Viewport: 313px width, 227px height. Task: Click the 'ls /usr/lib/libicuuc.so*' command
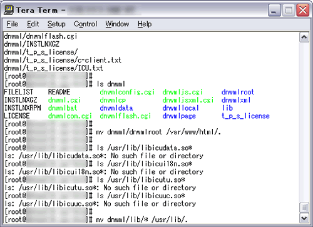pos(141,196)
